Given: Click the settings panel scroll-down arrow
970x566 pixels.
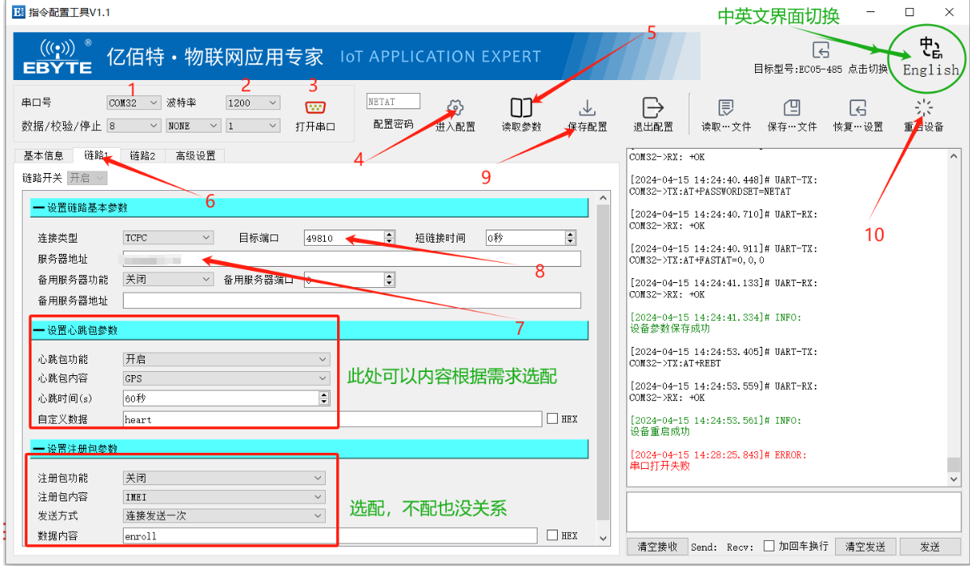Looking at the screenshot, I should (603, 538).
